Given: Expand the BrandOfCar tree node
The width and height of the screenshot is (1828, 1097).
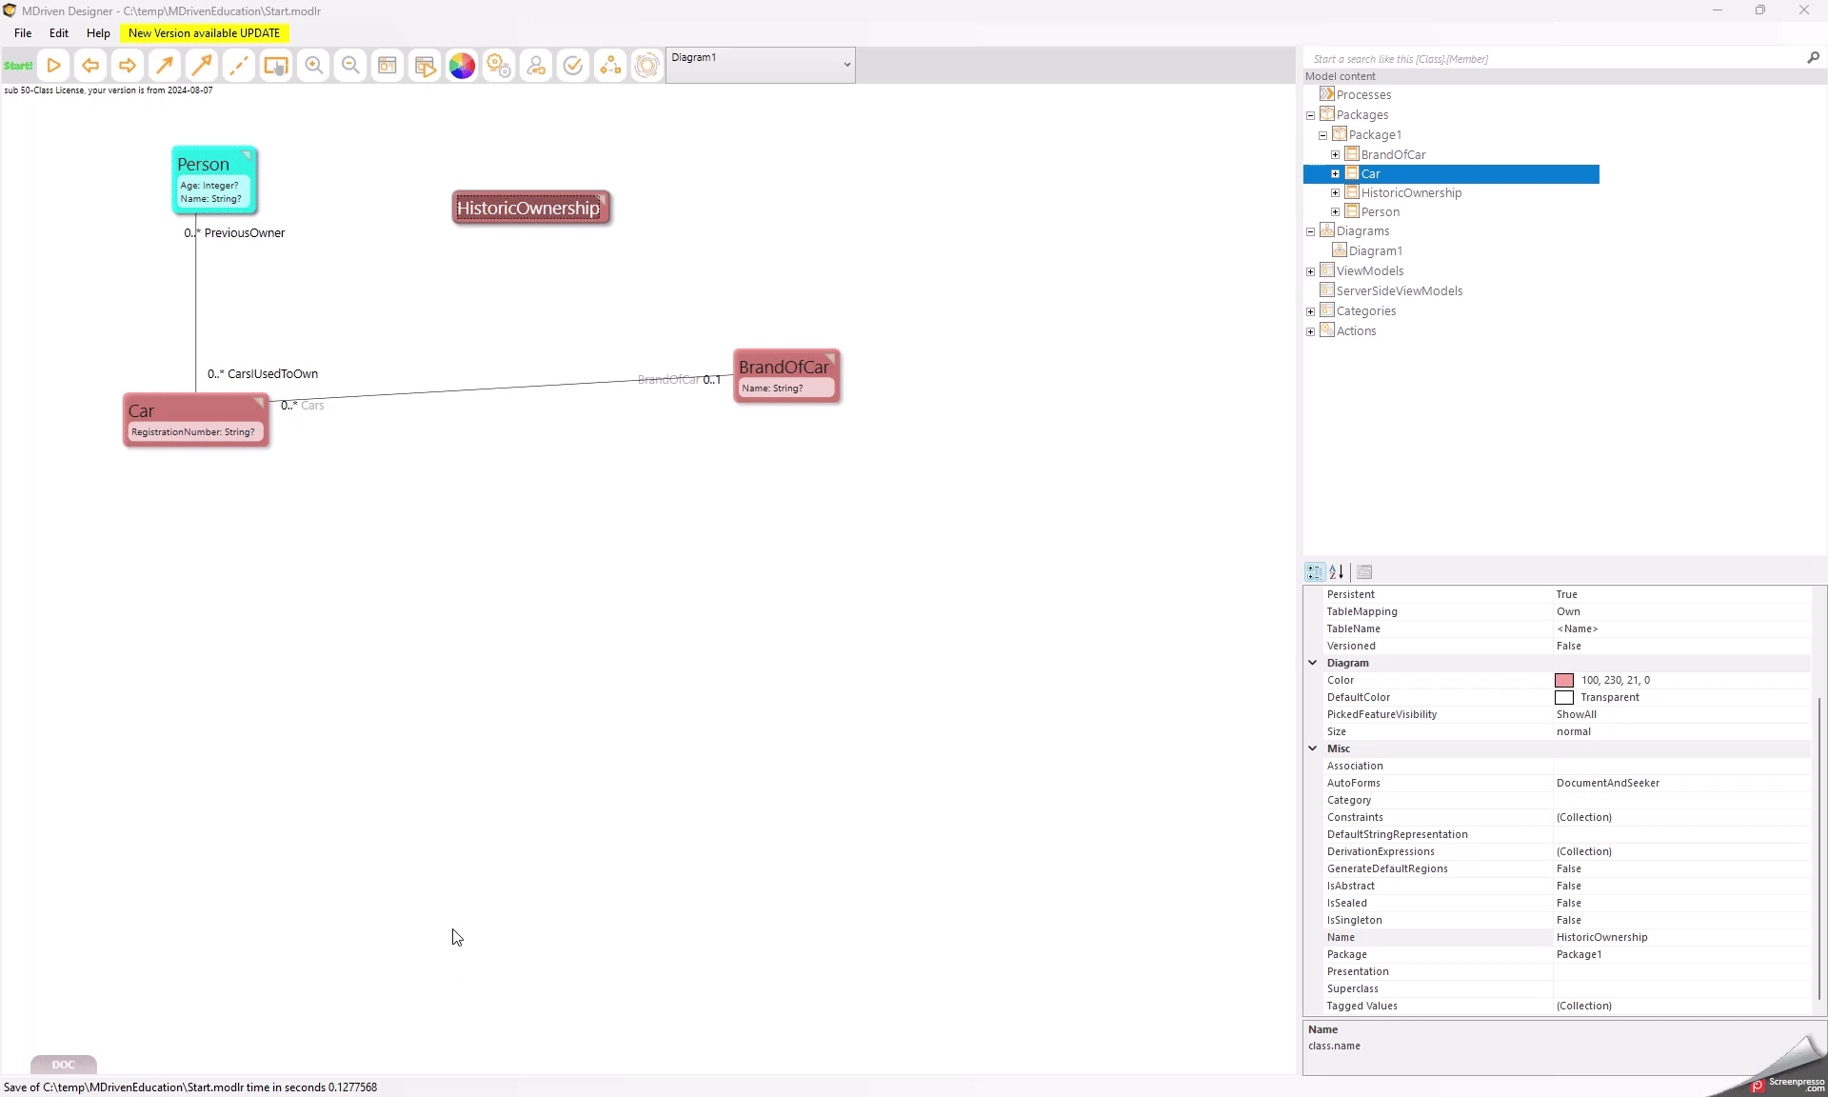Looking at the screenshot, I should click(x=1335, y=154).
